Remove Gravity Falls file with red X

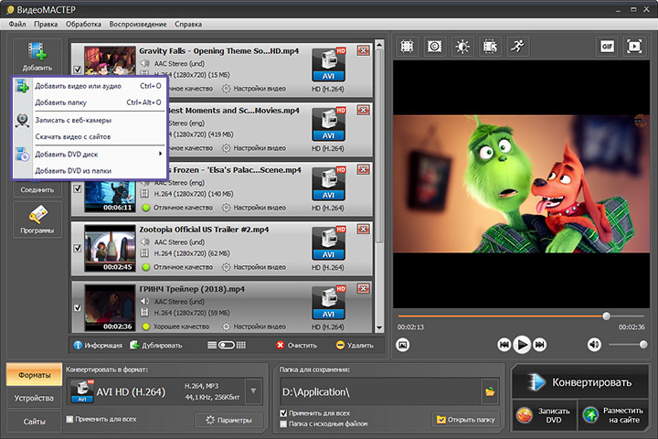[x=364, y=51]
